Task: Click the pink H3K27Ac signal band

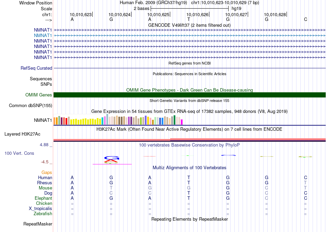Action: (190, 139)
